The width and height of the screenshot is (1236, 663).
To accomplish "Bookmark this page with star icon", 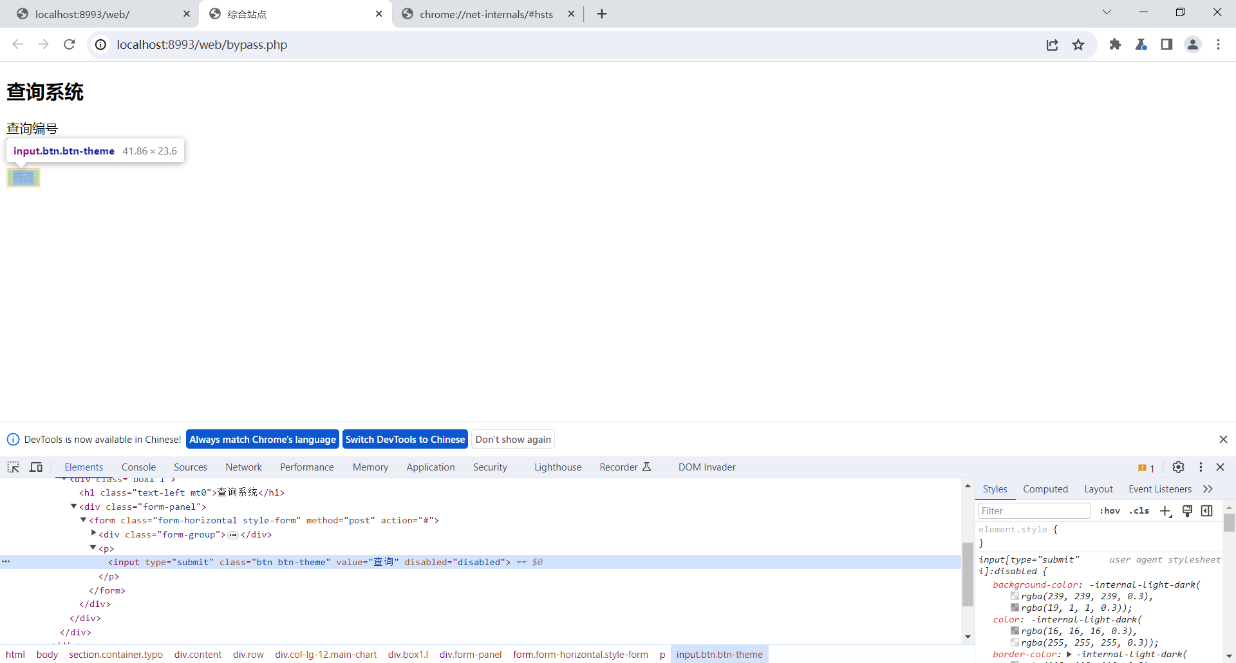I will point(1078,44).
